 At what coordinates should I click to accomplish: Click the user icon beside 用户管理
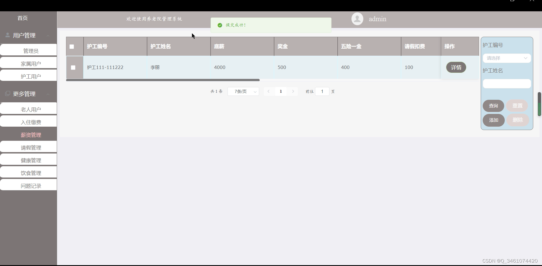pos(8,35)
